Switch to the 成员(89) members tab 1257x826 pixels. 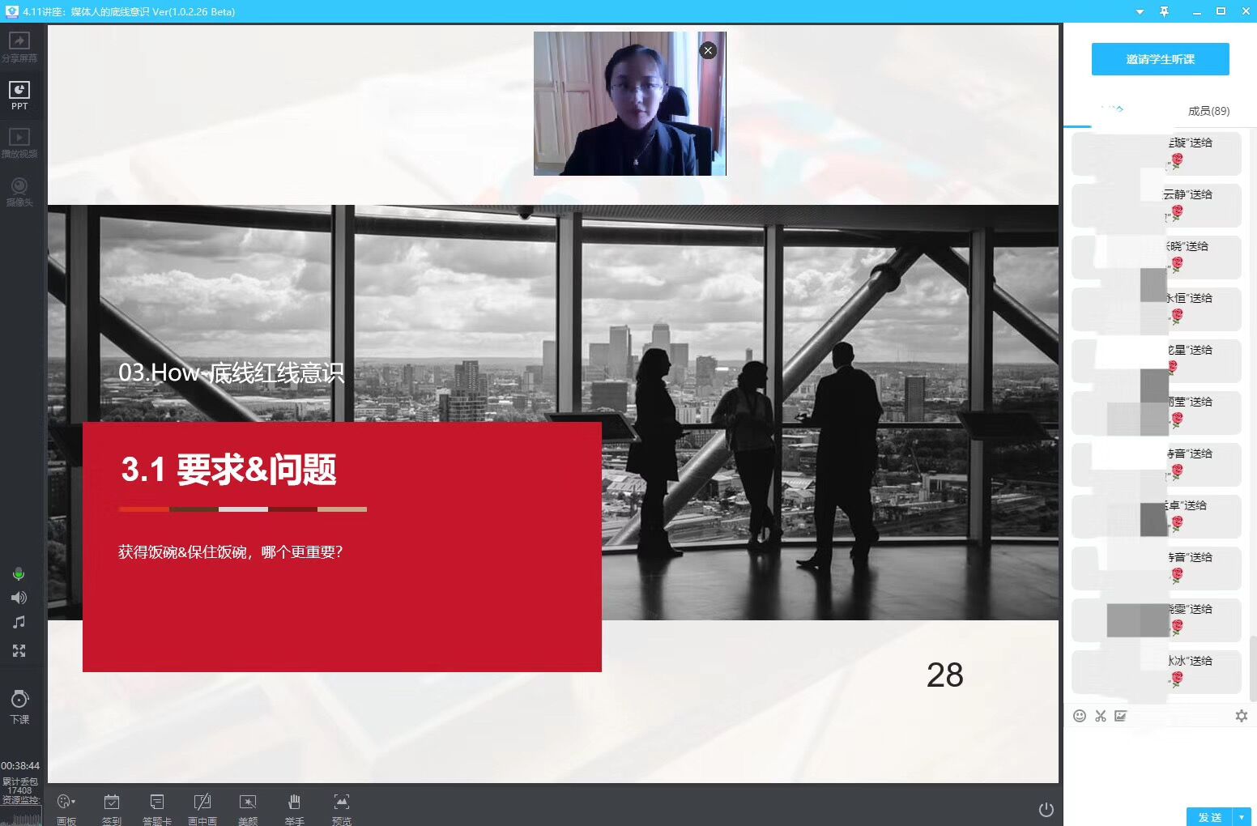tap(1208, 111)
